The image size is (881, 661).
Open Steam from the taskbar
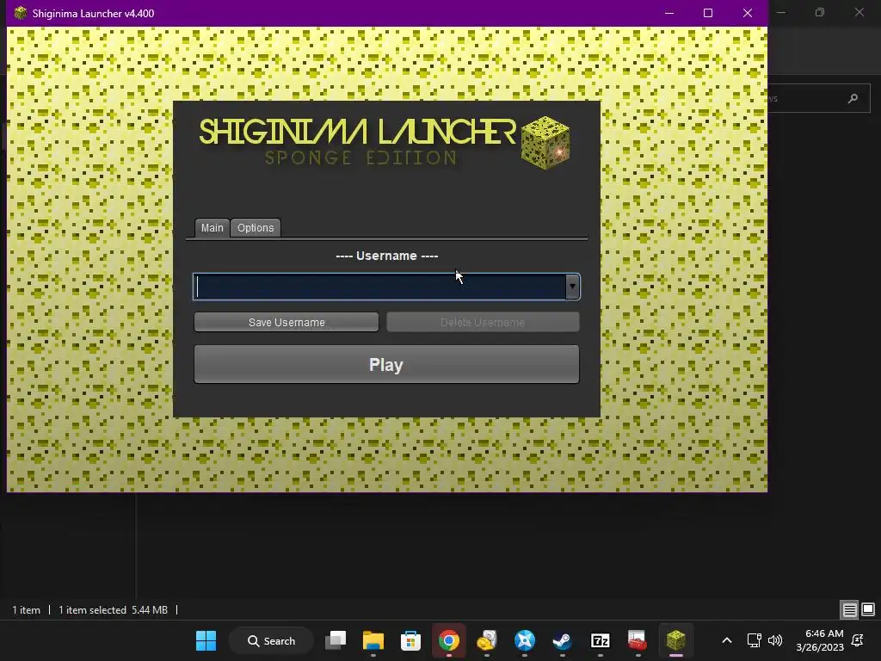coord(563,640)
